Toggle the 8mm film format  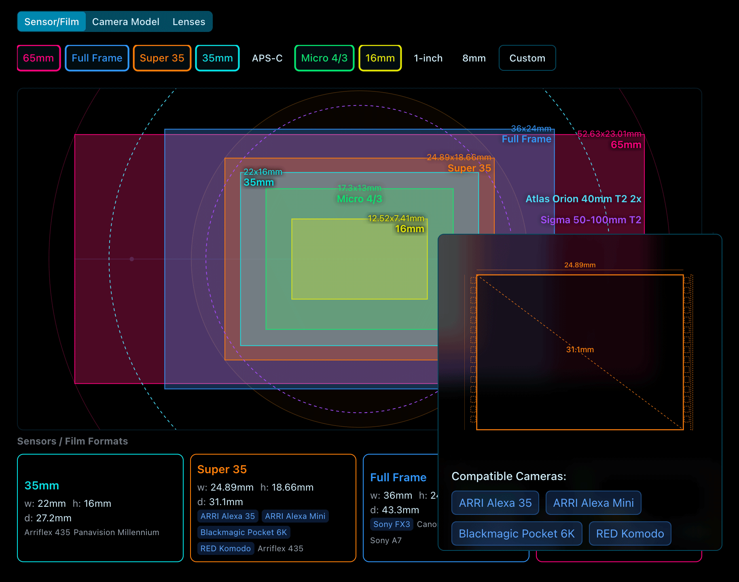[474, 58]
